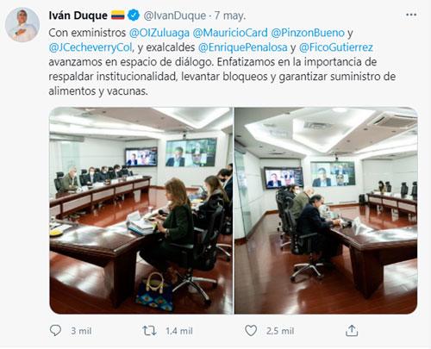Open the @MauricioCard mention
Viewport: 431px width, 349px height.
pyautogui.click(x=230, y=33)
